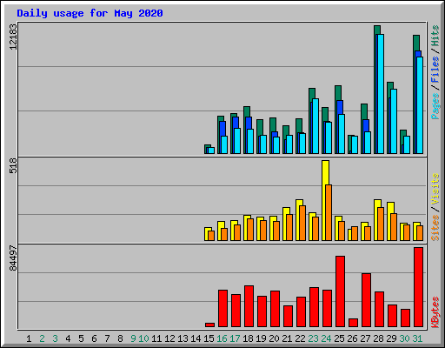Click day 29 on the date axis
The height and width of the screenshot is (348, 445).
(x=391, y=338)
